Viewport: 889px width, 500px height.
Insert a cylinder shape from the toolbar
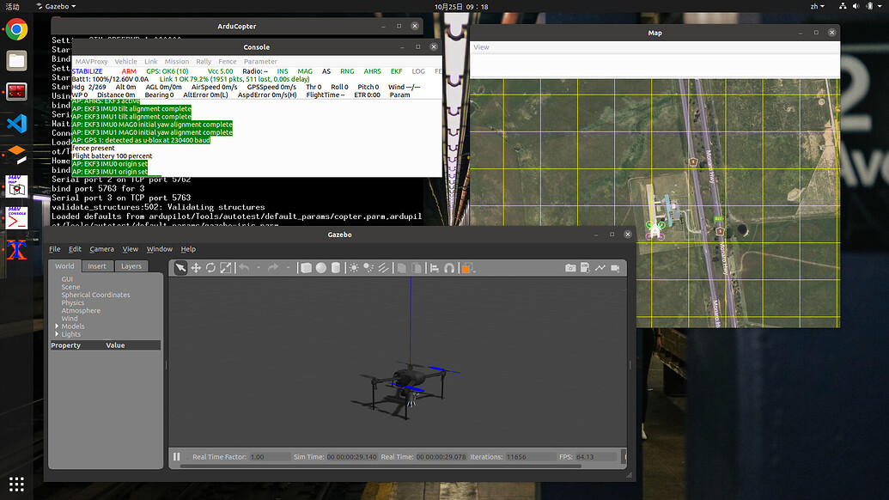click(x=335, y=268)
